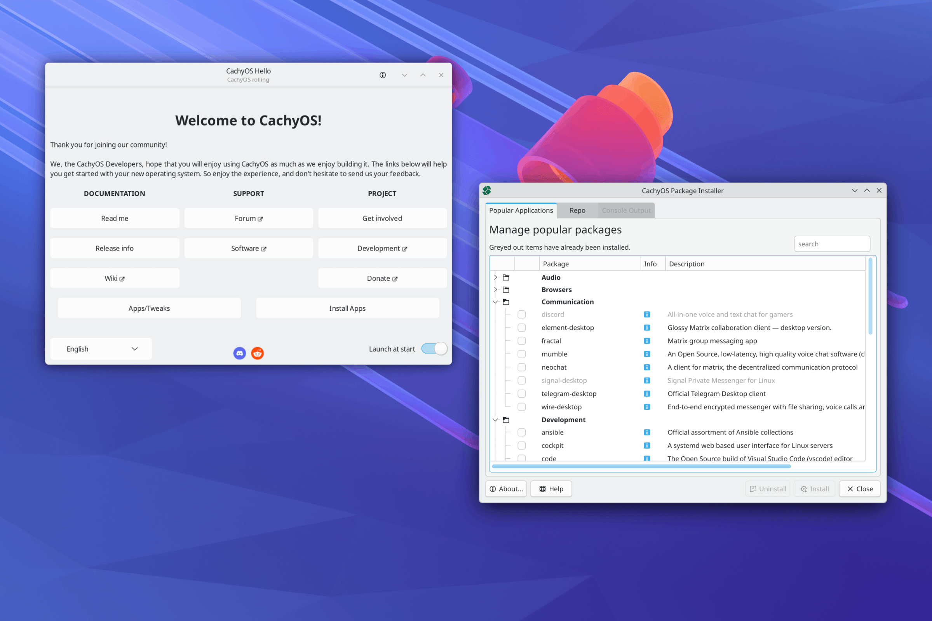The image size is (932, 621).
Task: Click the Get involved button
Action: coord(382,218)
